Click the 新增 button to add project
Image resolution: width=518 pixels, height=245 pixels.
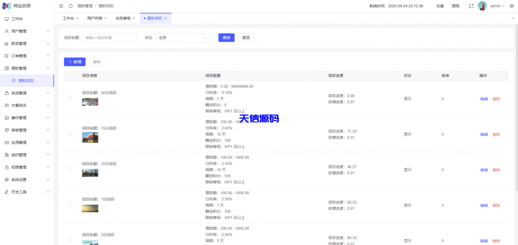click(x=75, y=62)
